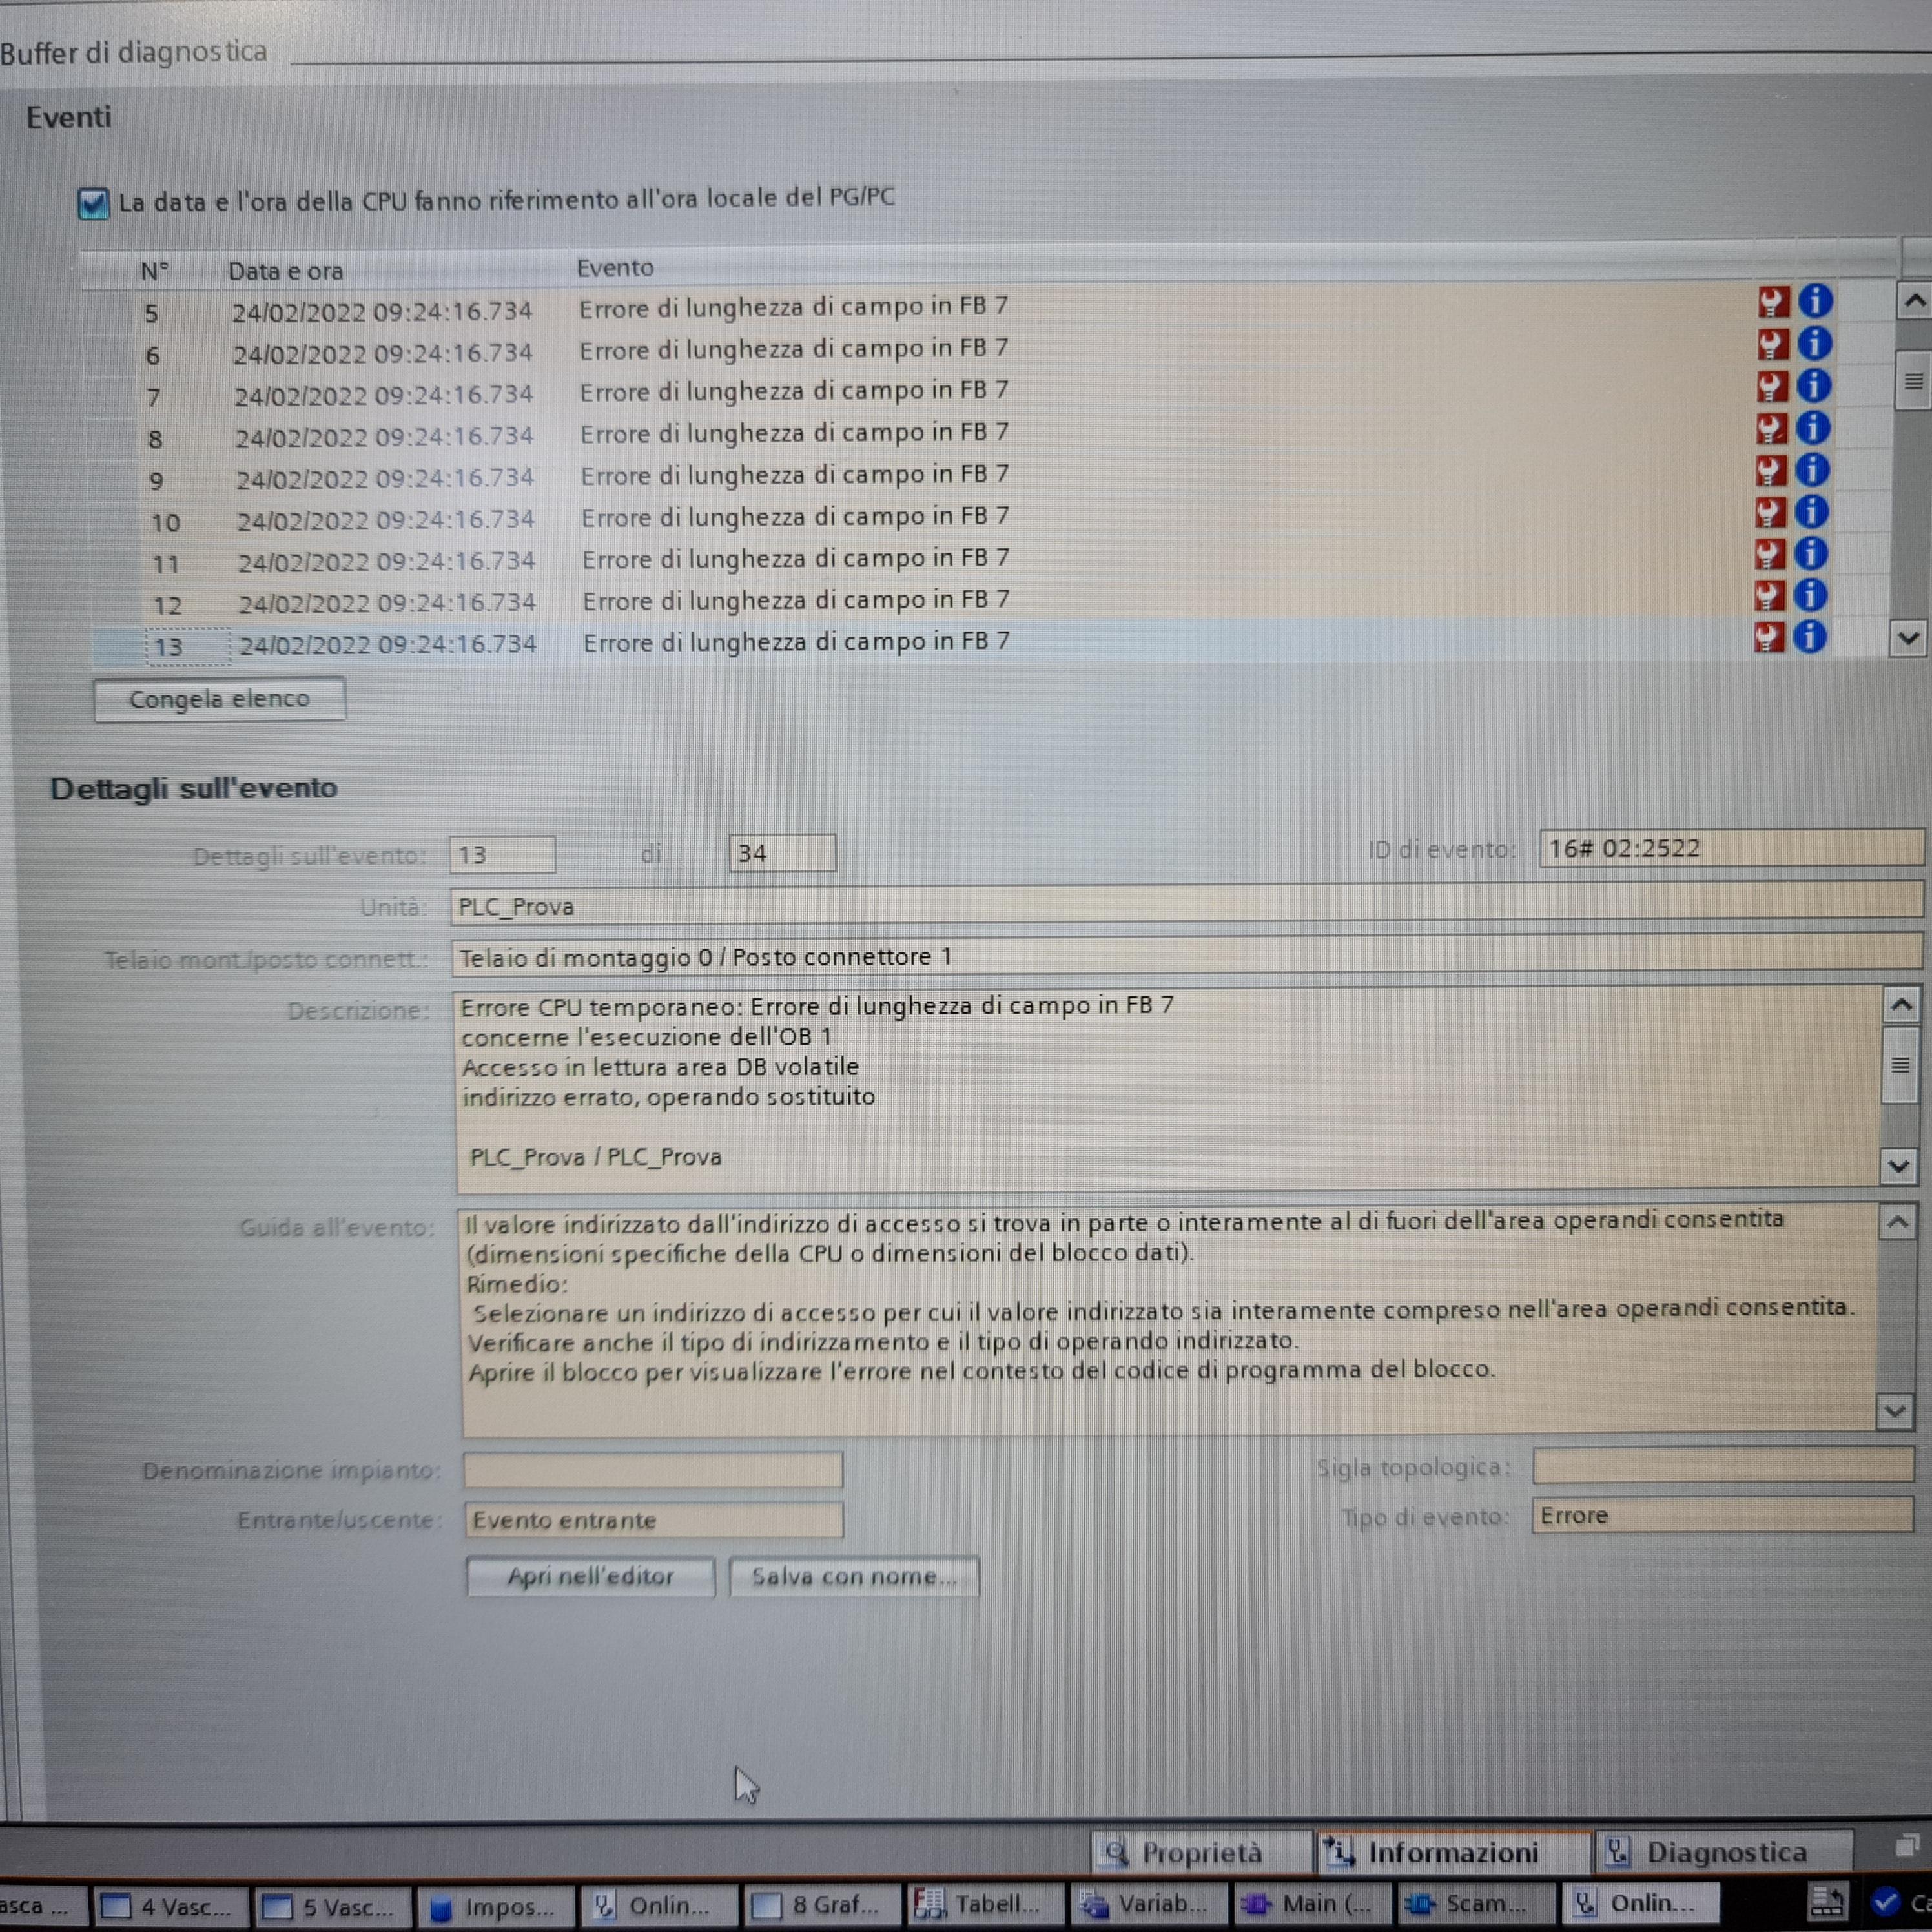Image resolution: width=1932 pixels, height=1932 pixels.
Task: Click the red wrench icon in row 6
Action: coord(1773,344)
